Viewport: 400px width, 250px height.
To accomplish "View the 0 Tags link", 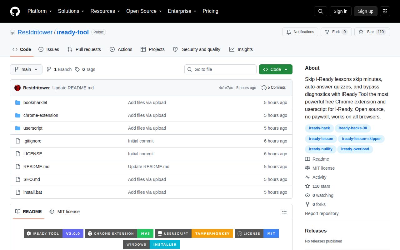I will pos(85,69).
